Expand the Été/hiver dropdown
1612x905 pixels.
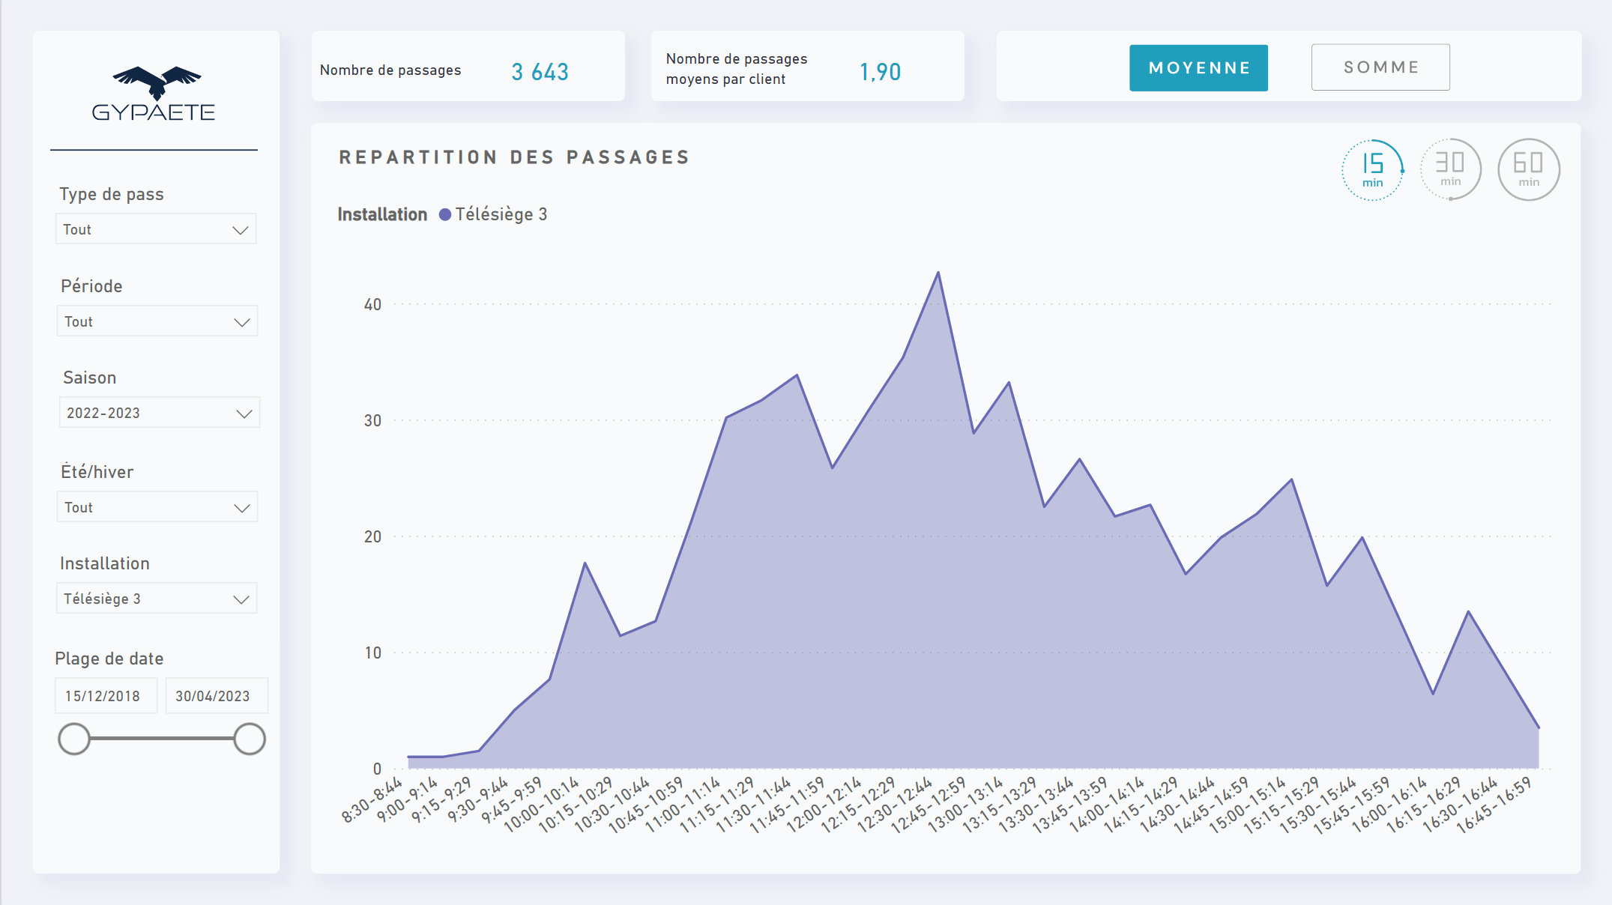pos(157,507)
